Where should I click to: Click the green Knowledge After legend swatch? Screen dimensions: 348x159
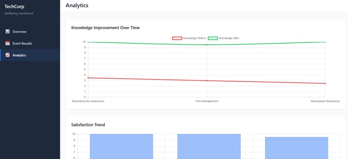[x=213, y=38]
